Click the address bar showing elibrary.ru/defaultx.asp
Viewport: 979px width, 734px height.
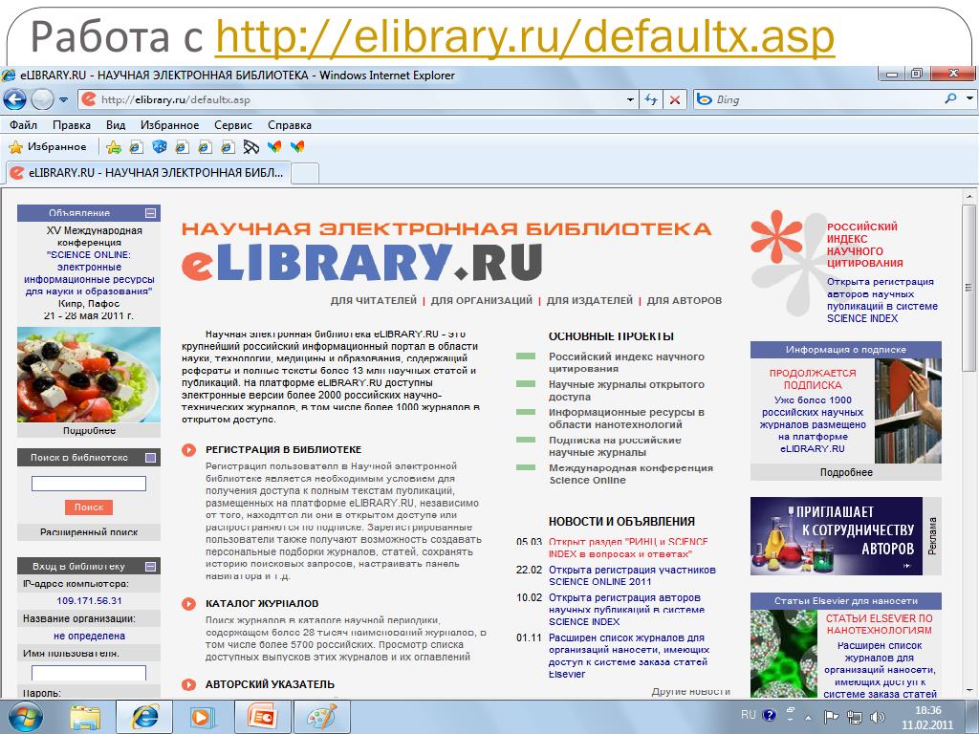[352, 99]
